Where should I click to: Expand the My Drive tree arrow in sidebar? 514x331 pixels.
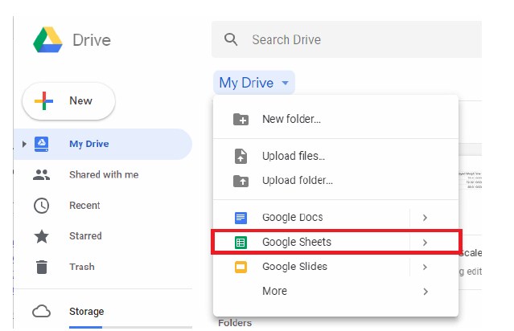click(24, 144)
